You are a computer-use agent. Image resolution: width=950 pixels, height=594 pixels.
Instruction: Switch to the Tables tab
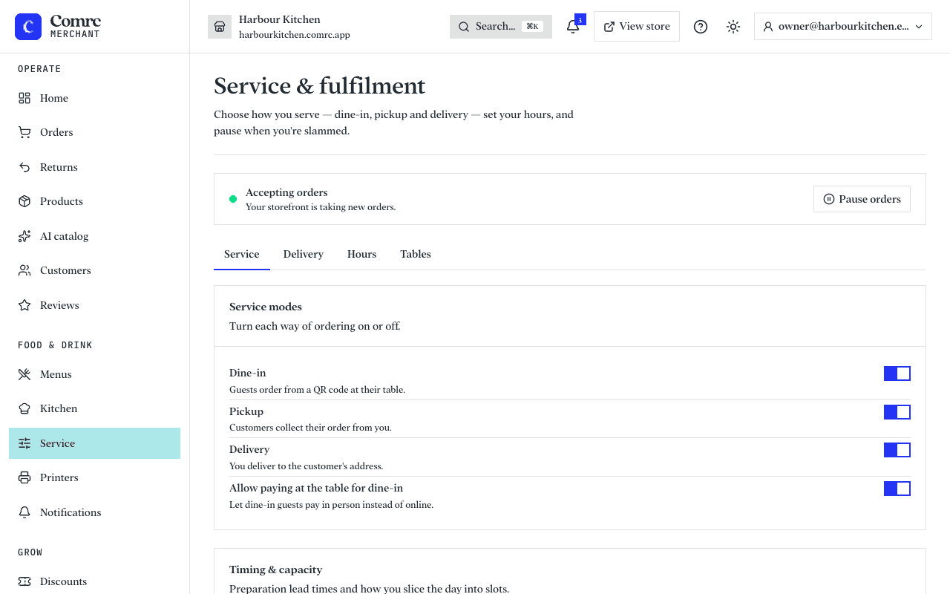[416, 254]
